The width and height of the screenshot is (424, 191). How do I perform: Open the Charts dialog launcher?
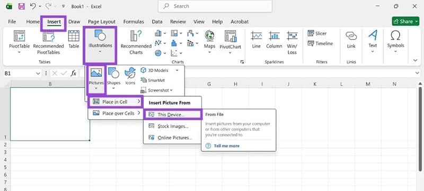point(242,62)
